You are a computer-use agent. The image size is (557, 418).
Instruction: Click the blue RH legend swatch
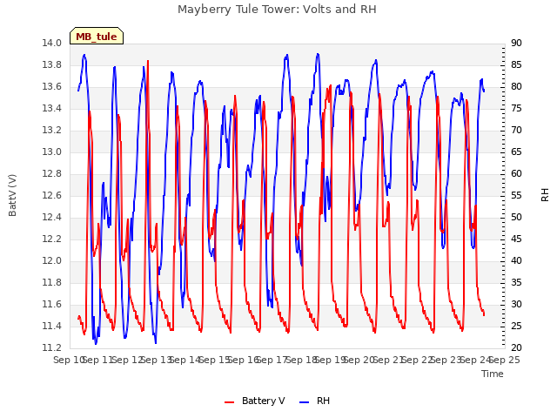[x=305, y=401]
